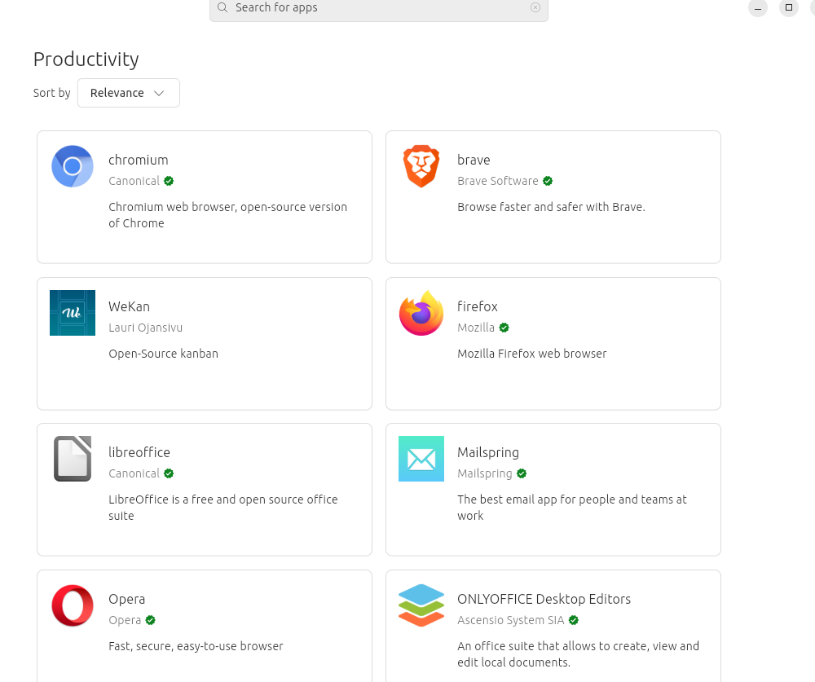Click the Firefox logo icon

pos(421,313)
